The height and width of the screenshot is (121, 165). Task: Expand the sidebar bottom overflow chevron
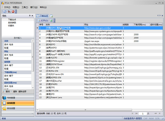tap(32, 114)
